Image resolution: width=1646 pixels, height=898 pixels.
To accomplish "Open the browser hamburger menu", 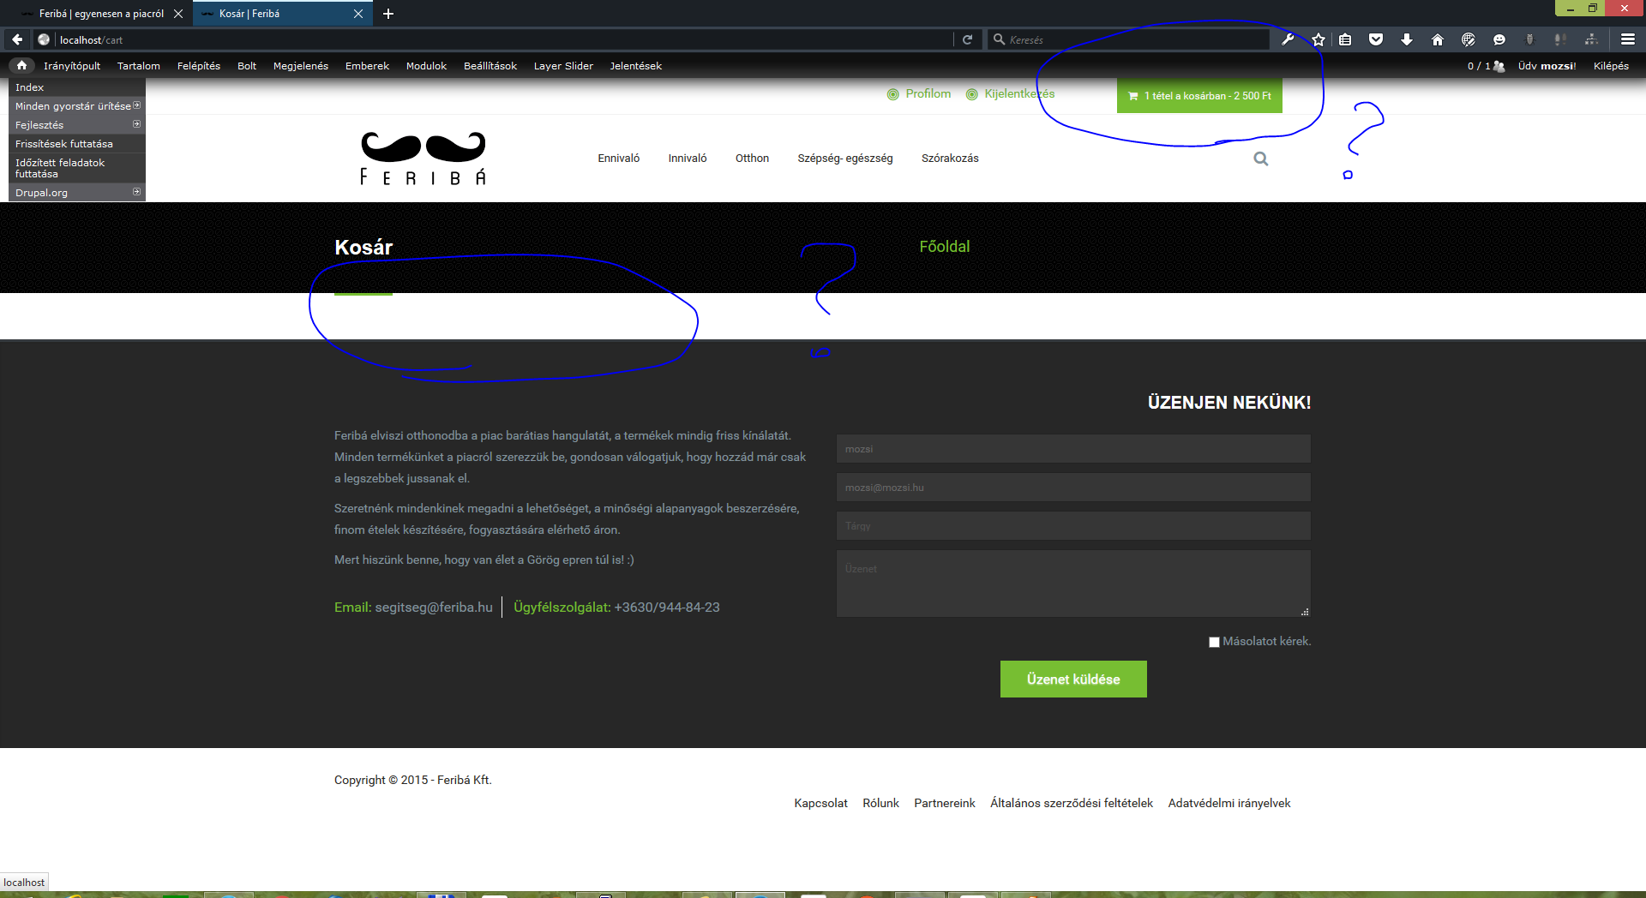I will pos(1627,39).
